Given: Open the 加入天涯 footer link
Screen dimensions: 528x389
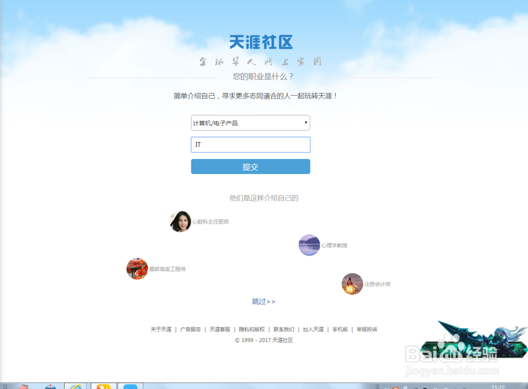Looking at the screenshot, I should tap(313, 329).
